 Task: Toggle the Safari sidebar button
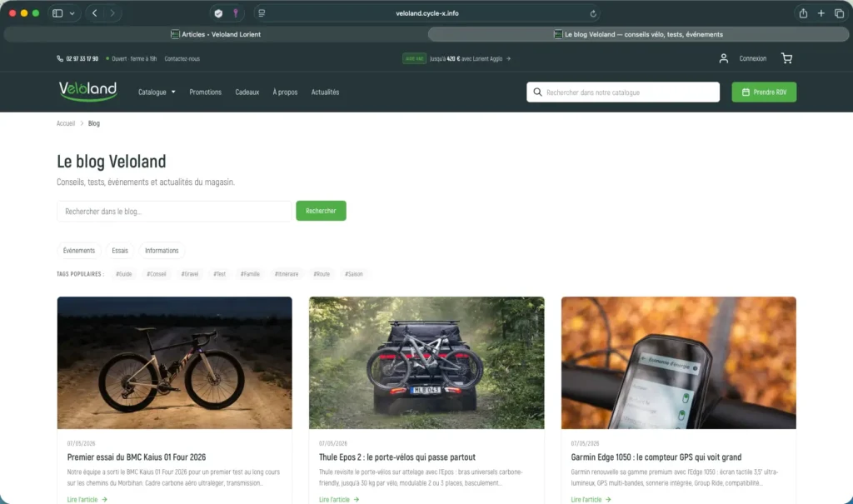57,13
